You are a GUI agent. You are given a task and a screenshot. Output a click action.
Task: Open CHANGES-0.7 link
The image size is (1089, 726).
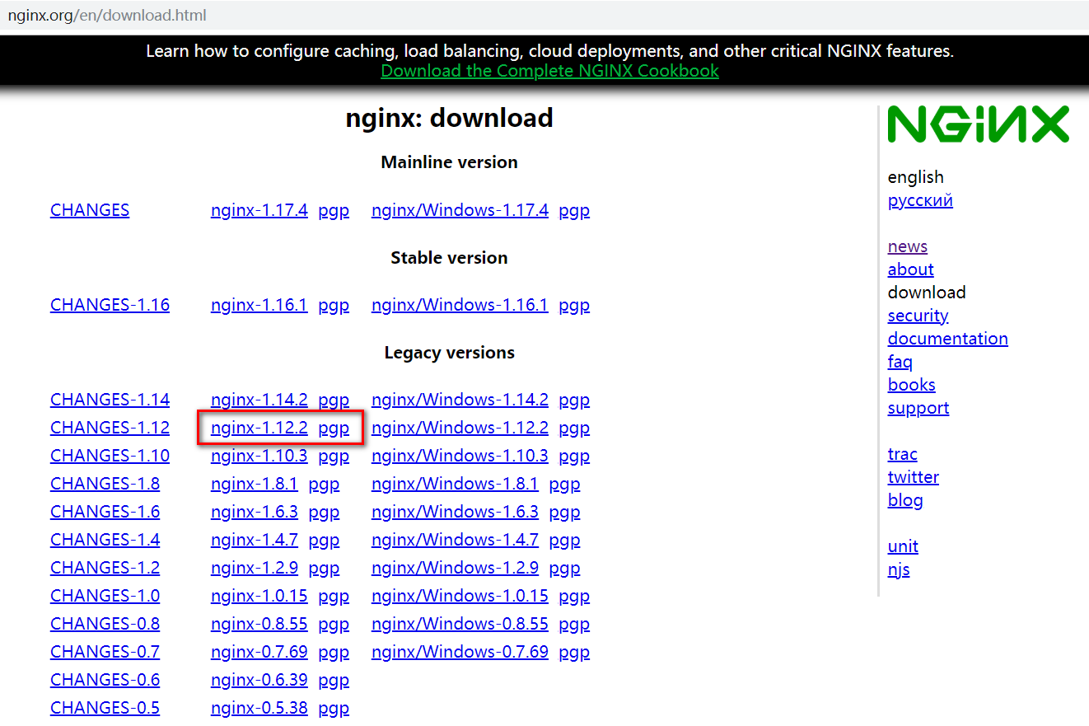point(105,652)
